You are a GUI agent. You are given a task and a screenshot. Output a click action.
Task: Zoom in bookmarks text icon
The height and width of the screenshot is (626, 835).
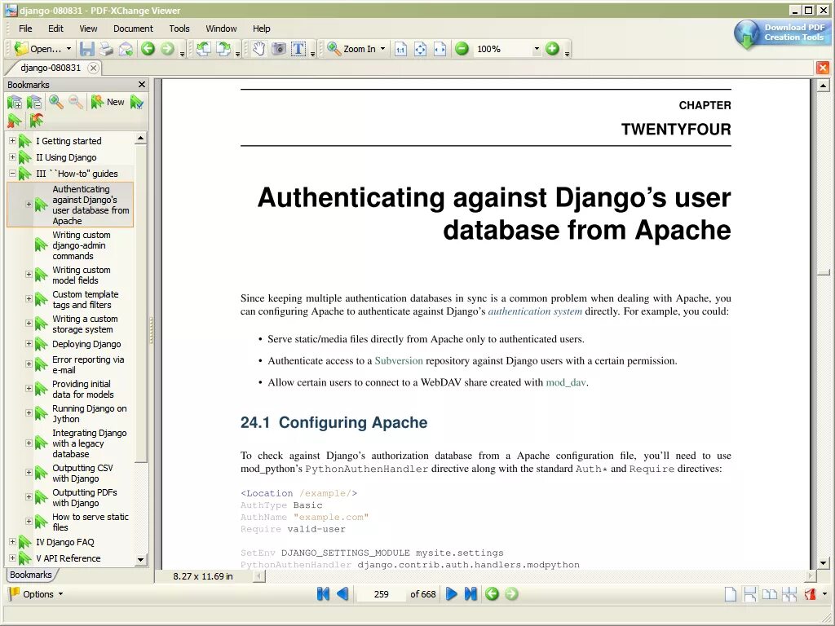(56, 102)
